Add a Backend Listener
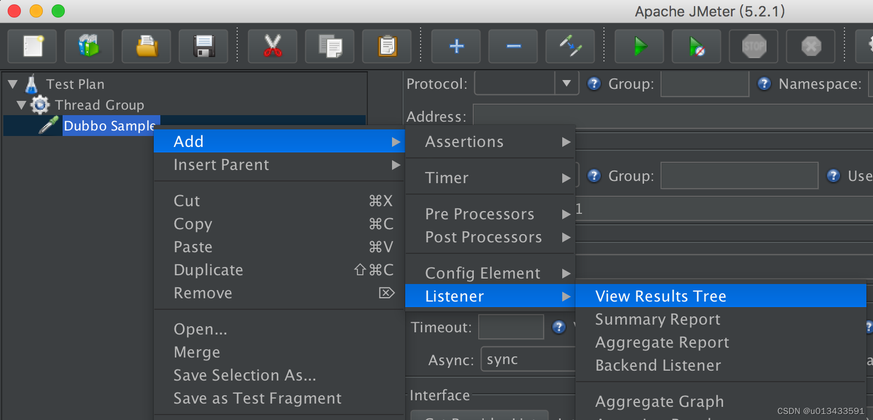The height and width of the screenshot is (420, 873). 721,366
